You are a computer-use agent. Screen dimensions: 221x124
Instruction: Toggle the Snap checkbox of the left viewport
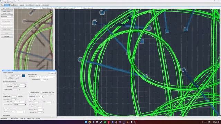19,8
